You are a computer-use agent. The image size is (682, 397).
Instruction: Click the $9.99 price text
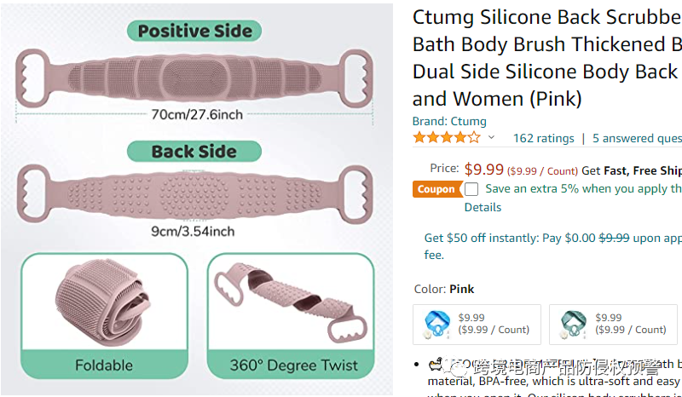[484, 170]
